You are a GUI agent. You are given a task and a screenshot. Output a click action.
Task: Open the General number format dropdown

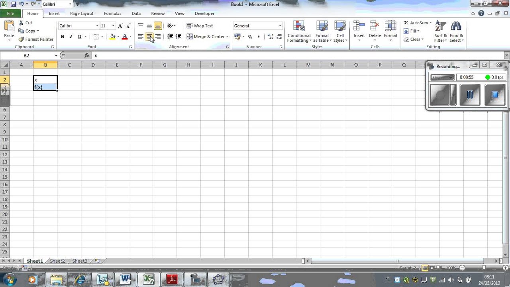pos(280,26)
